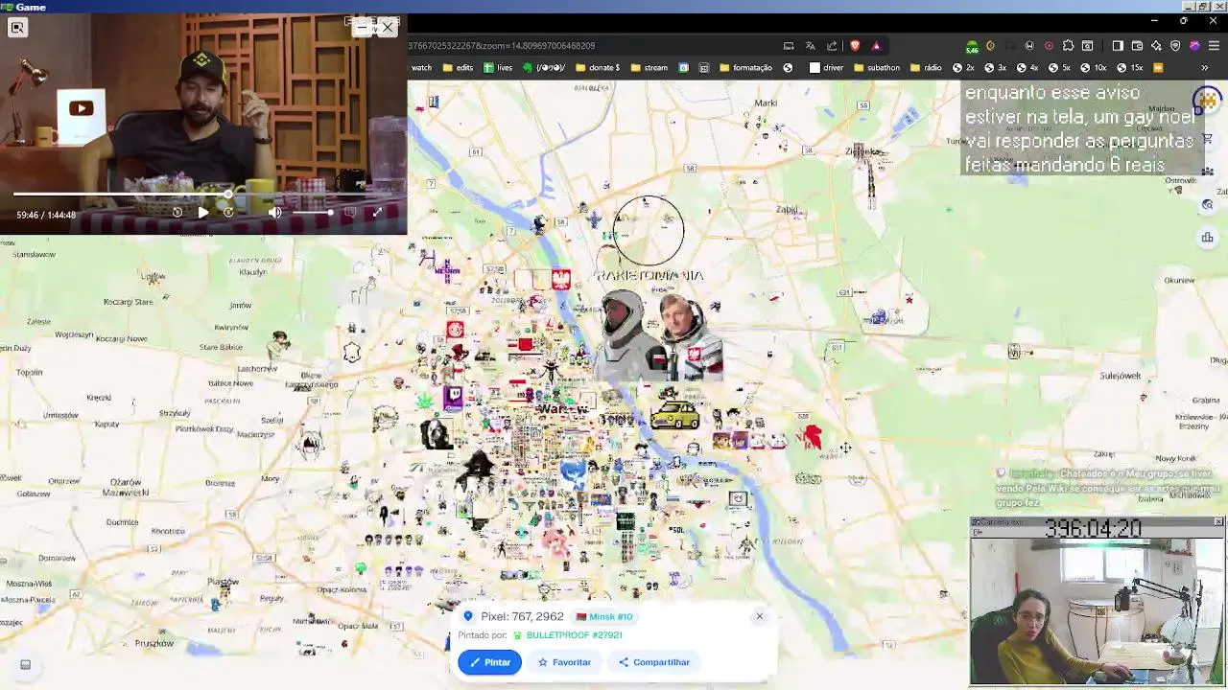
Task: Click the bottom-left map info icon
Action: (x=26, y=664)
